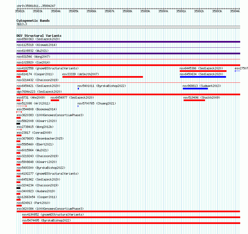Click nsv3400923 (Audano2019) label
Image resolution: width=248 pixels, height=234 pixels.
pyautogui.click(x=36, y=191)
